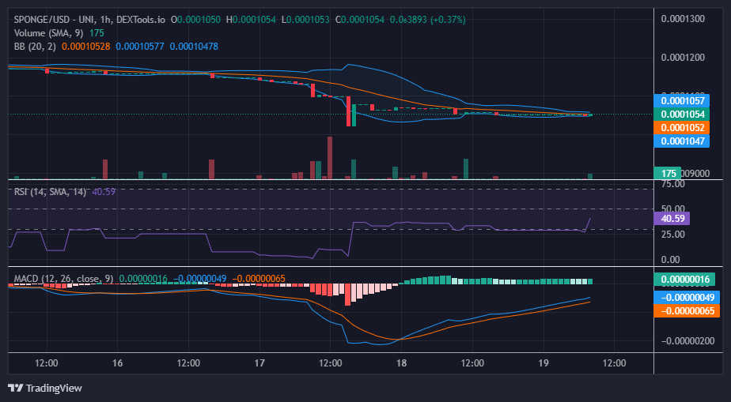731x402 pixels.
Task: Select the close value C0.0001054
Action: pos(359,20)
